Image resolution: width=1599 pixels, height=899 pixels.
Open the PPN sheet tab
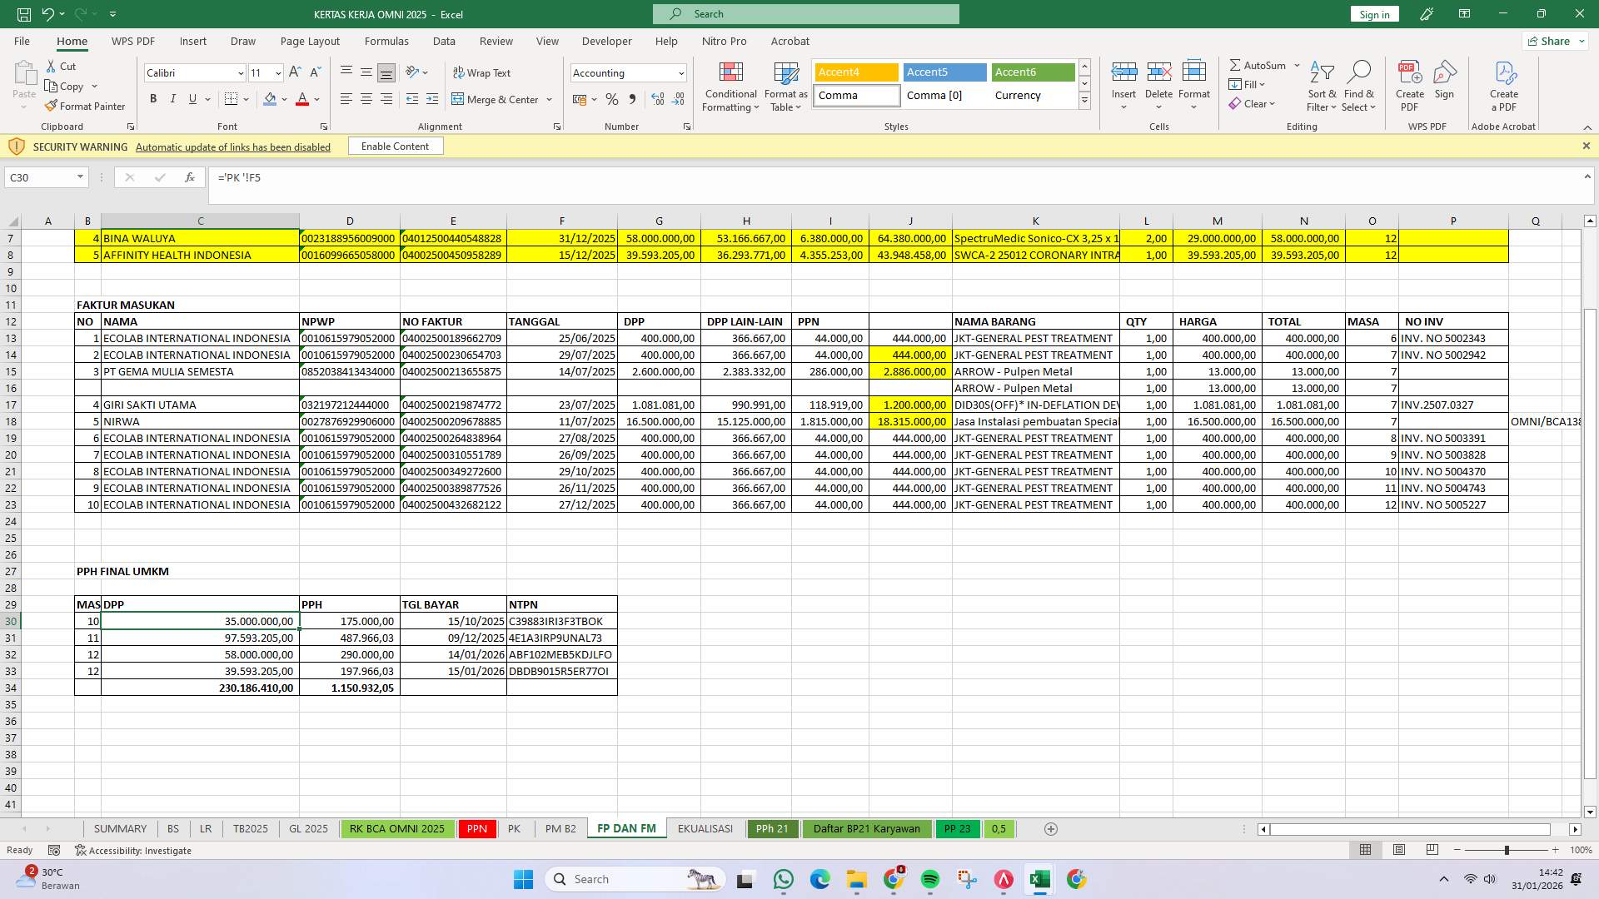point(476,828)
